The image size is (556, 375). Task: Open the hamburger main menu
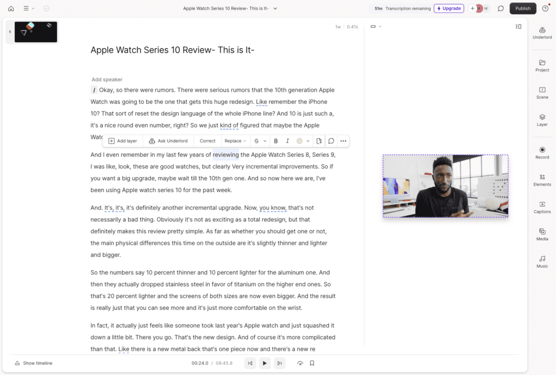(x=26, y=8)
